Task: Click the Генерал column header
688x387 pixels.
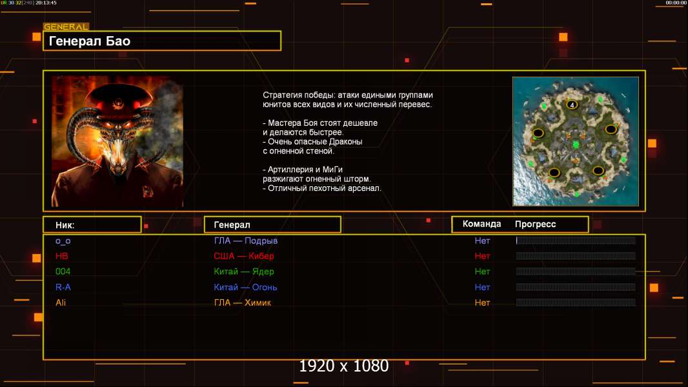Action: click(x=272, y=225)
